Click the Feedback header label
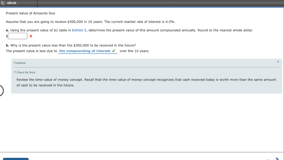The image size is (284, 160). tap(20, 63)
